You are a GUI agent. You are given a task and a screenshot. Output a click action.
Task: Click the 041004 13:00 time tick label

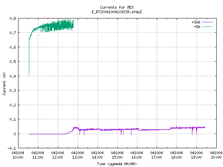[77, 155]
